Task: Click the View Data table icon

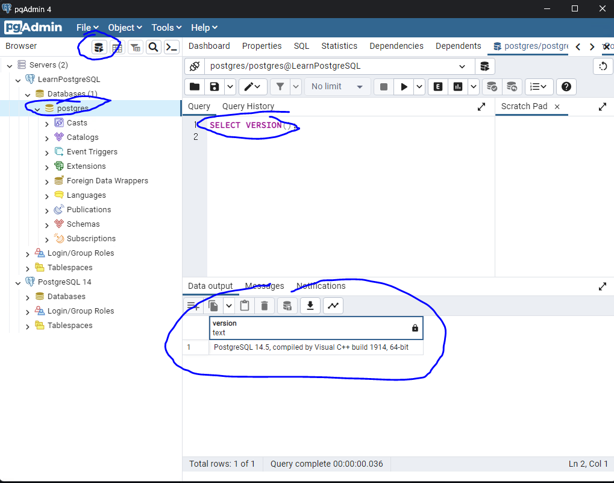Action: (117, 48)
